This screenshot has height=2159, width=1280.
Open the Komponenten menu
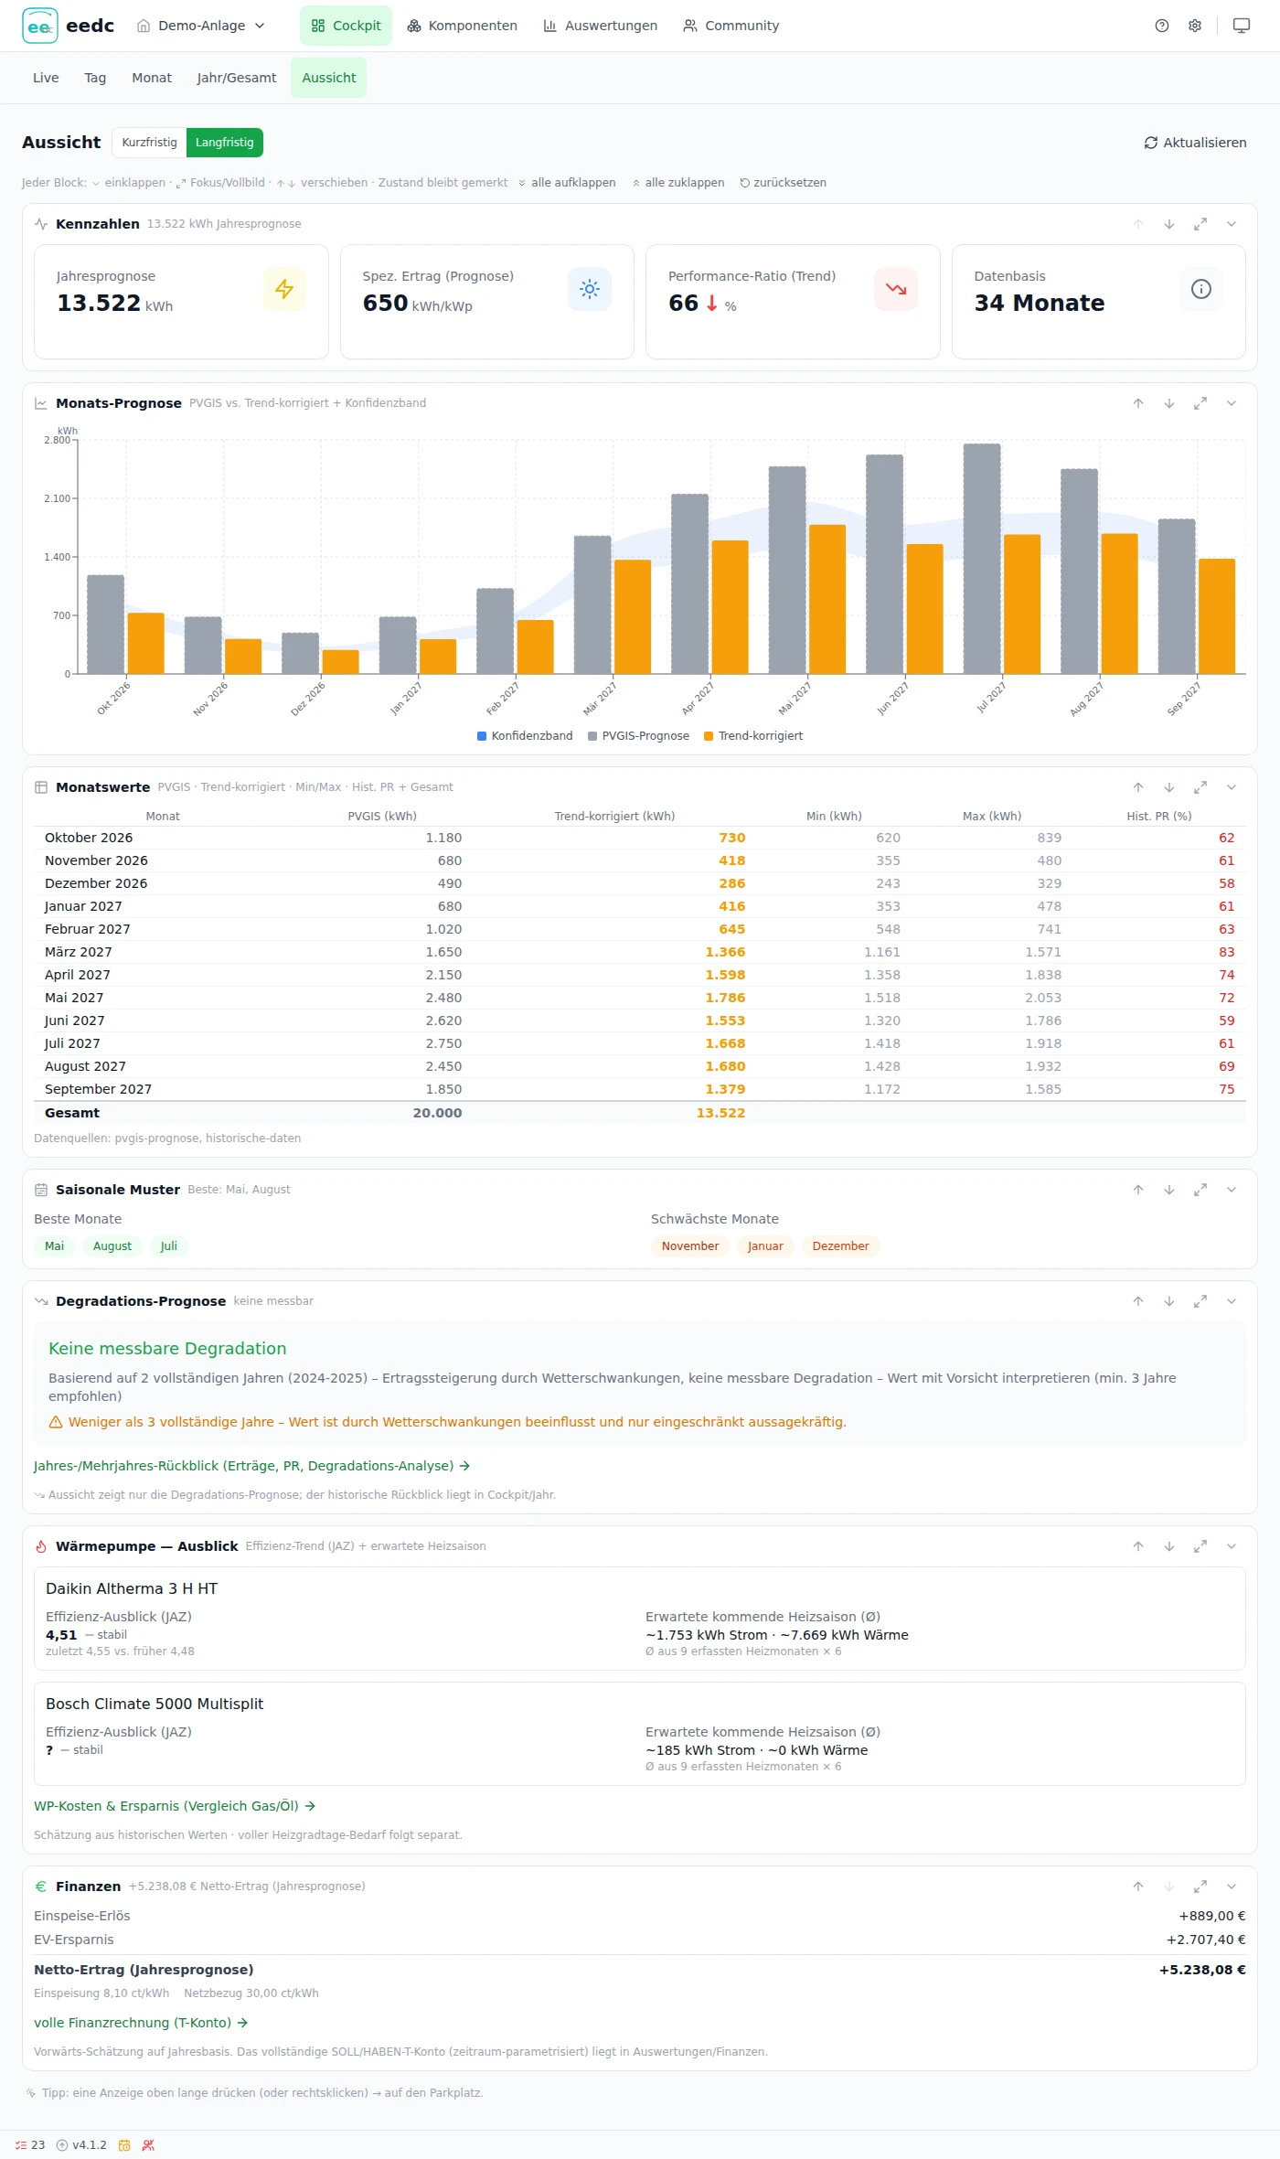(x=463, y=26)
